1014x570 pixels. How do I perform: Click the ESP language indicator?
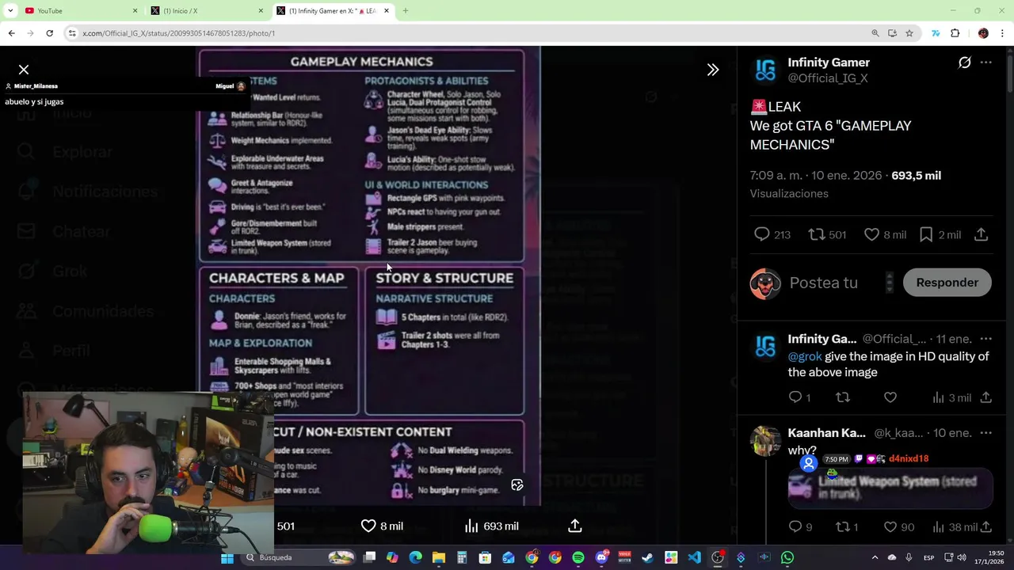click(928, 557)
